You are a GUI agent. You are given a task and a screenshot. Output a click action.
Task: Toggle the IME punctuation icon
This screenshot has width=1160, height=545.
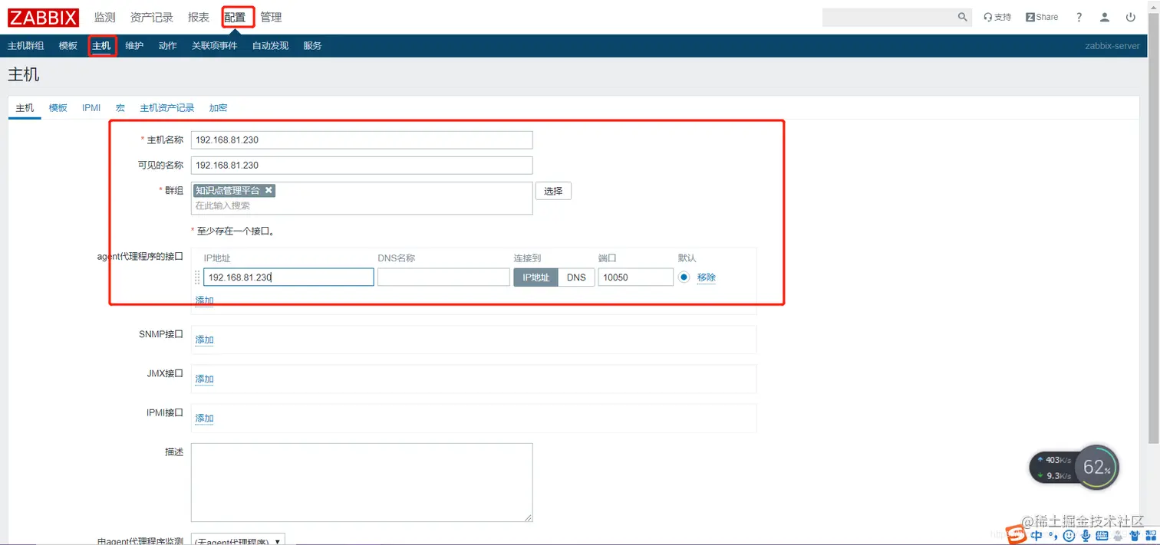(x=1053, y=537)
